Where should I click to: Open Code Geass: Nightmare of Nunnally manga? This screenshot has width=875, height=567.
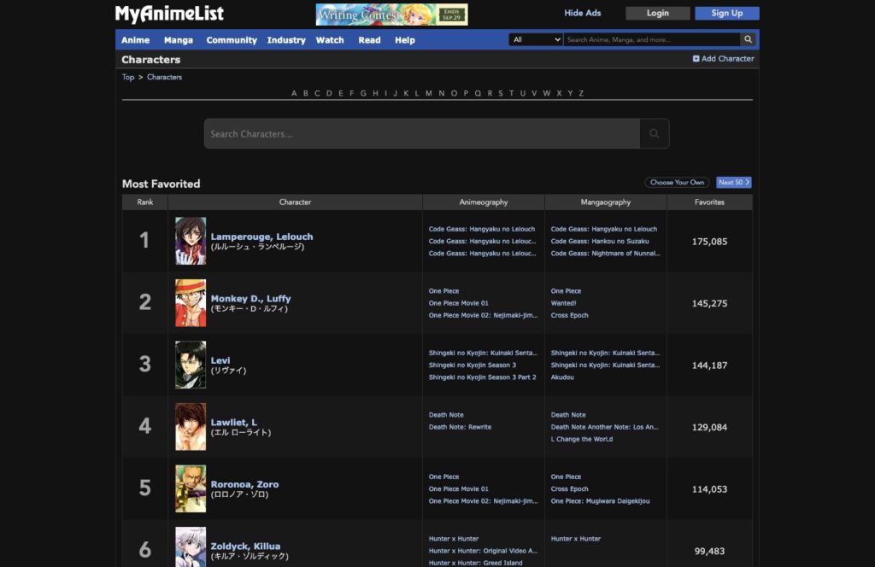coord(606,254)
